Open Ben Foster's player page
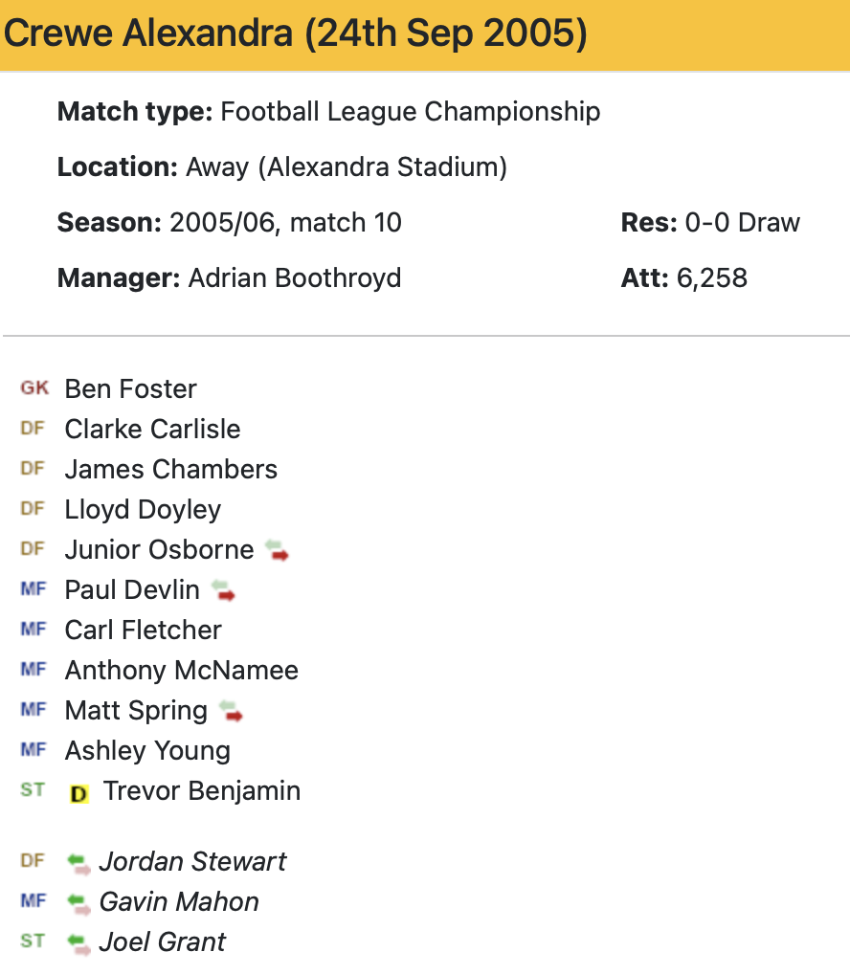Screen dimensions: 850x974 [x=130, y=389]
